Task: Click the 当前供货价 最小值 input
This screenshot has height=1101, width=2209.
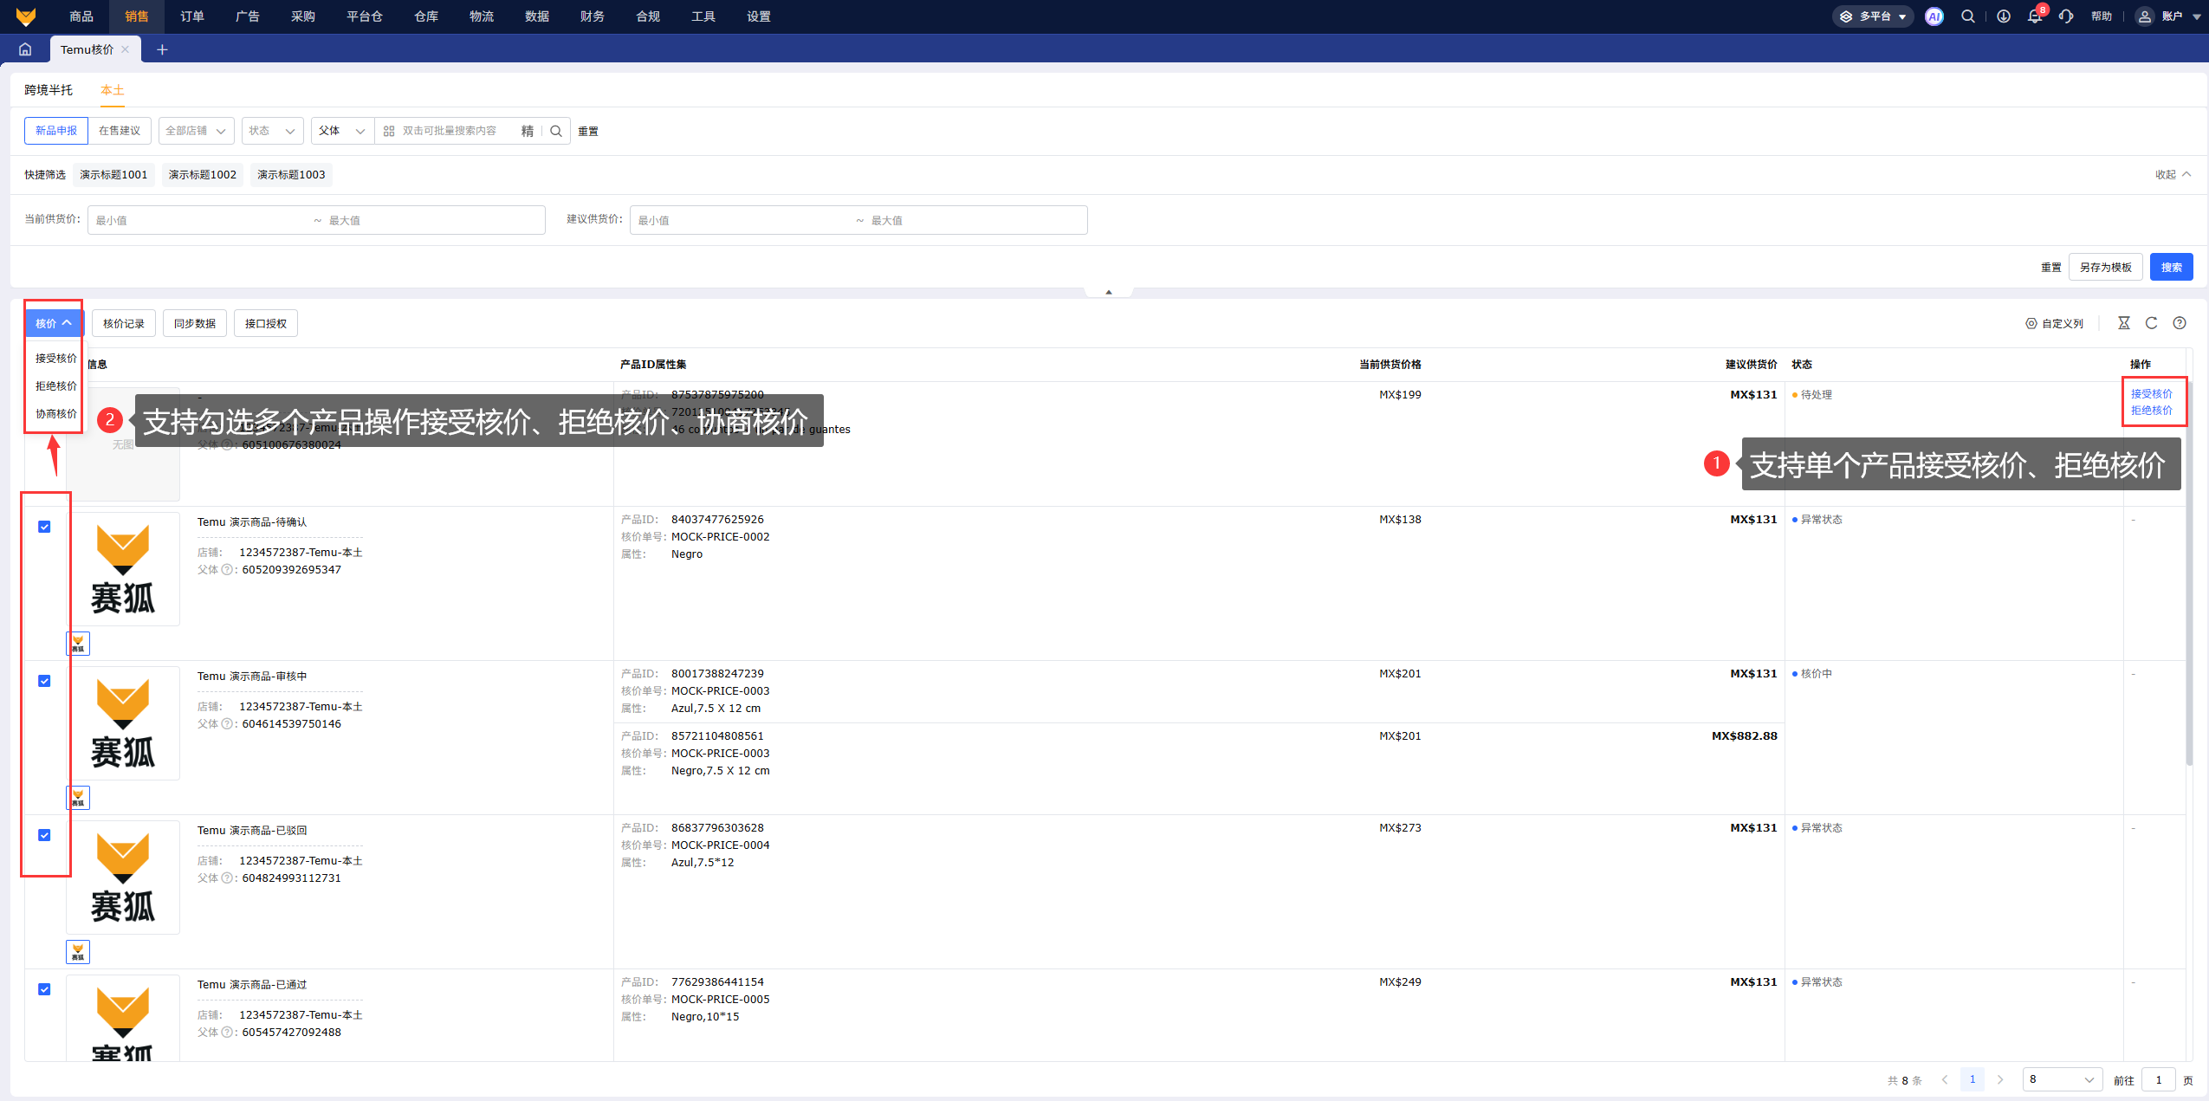Action: (199, 220)
